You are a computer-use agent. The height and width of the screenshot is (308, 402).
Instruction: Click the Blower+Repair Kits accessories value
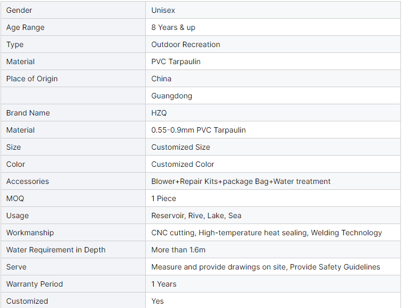click(241, 181)
